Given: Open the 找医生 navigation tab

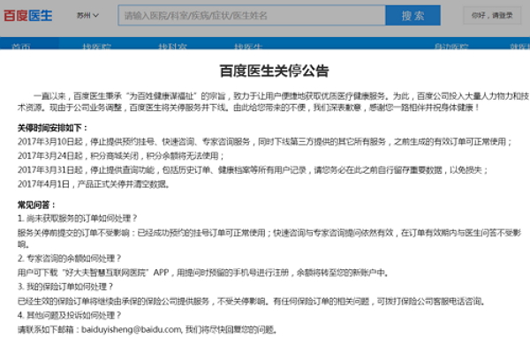Looking at the screenshot, I should tap(248, 46).
